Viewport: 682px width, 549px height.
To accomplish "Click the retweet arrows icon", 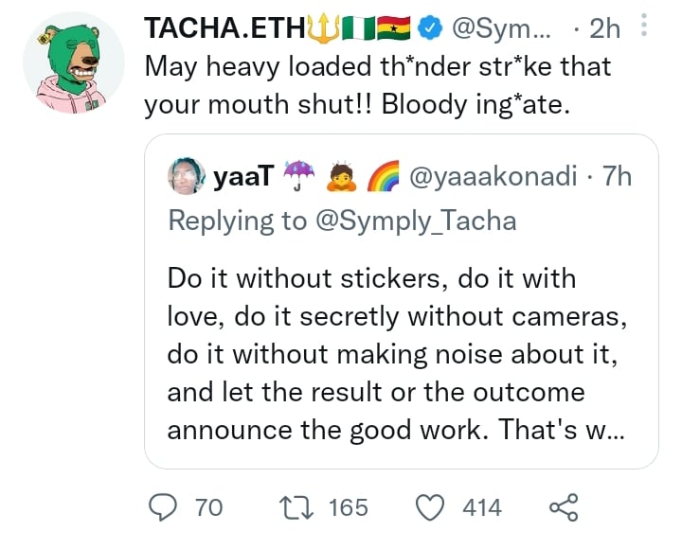I will (303, 507).
